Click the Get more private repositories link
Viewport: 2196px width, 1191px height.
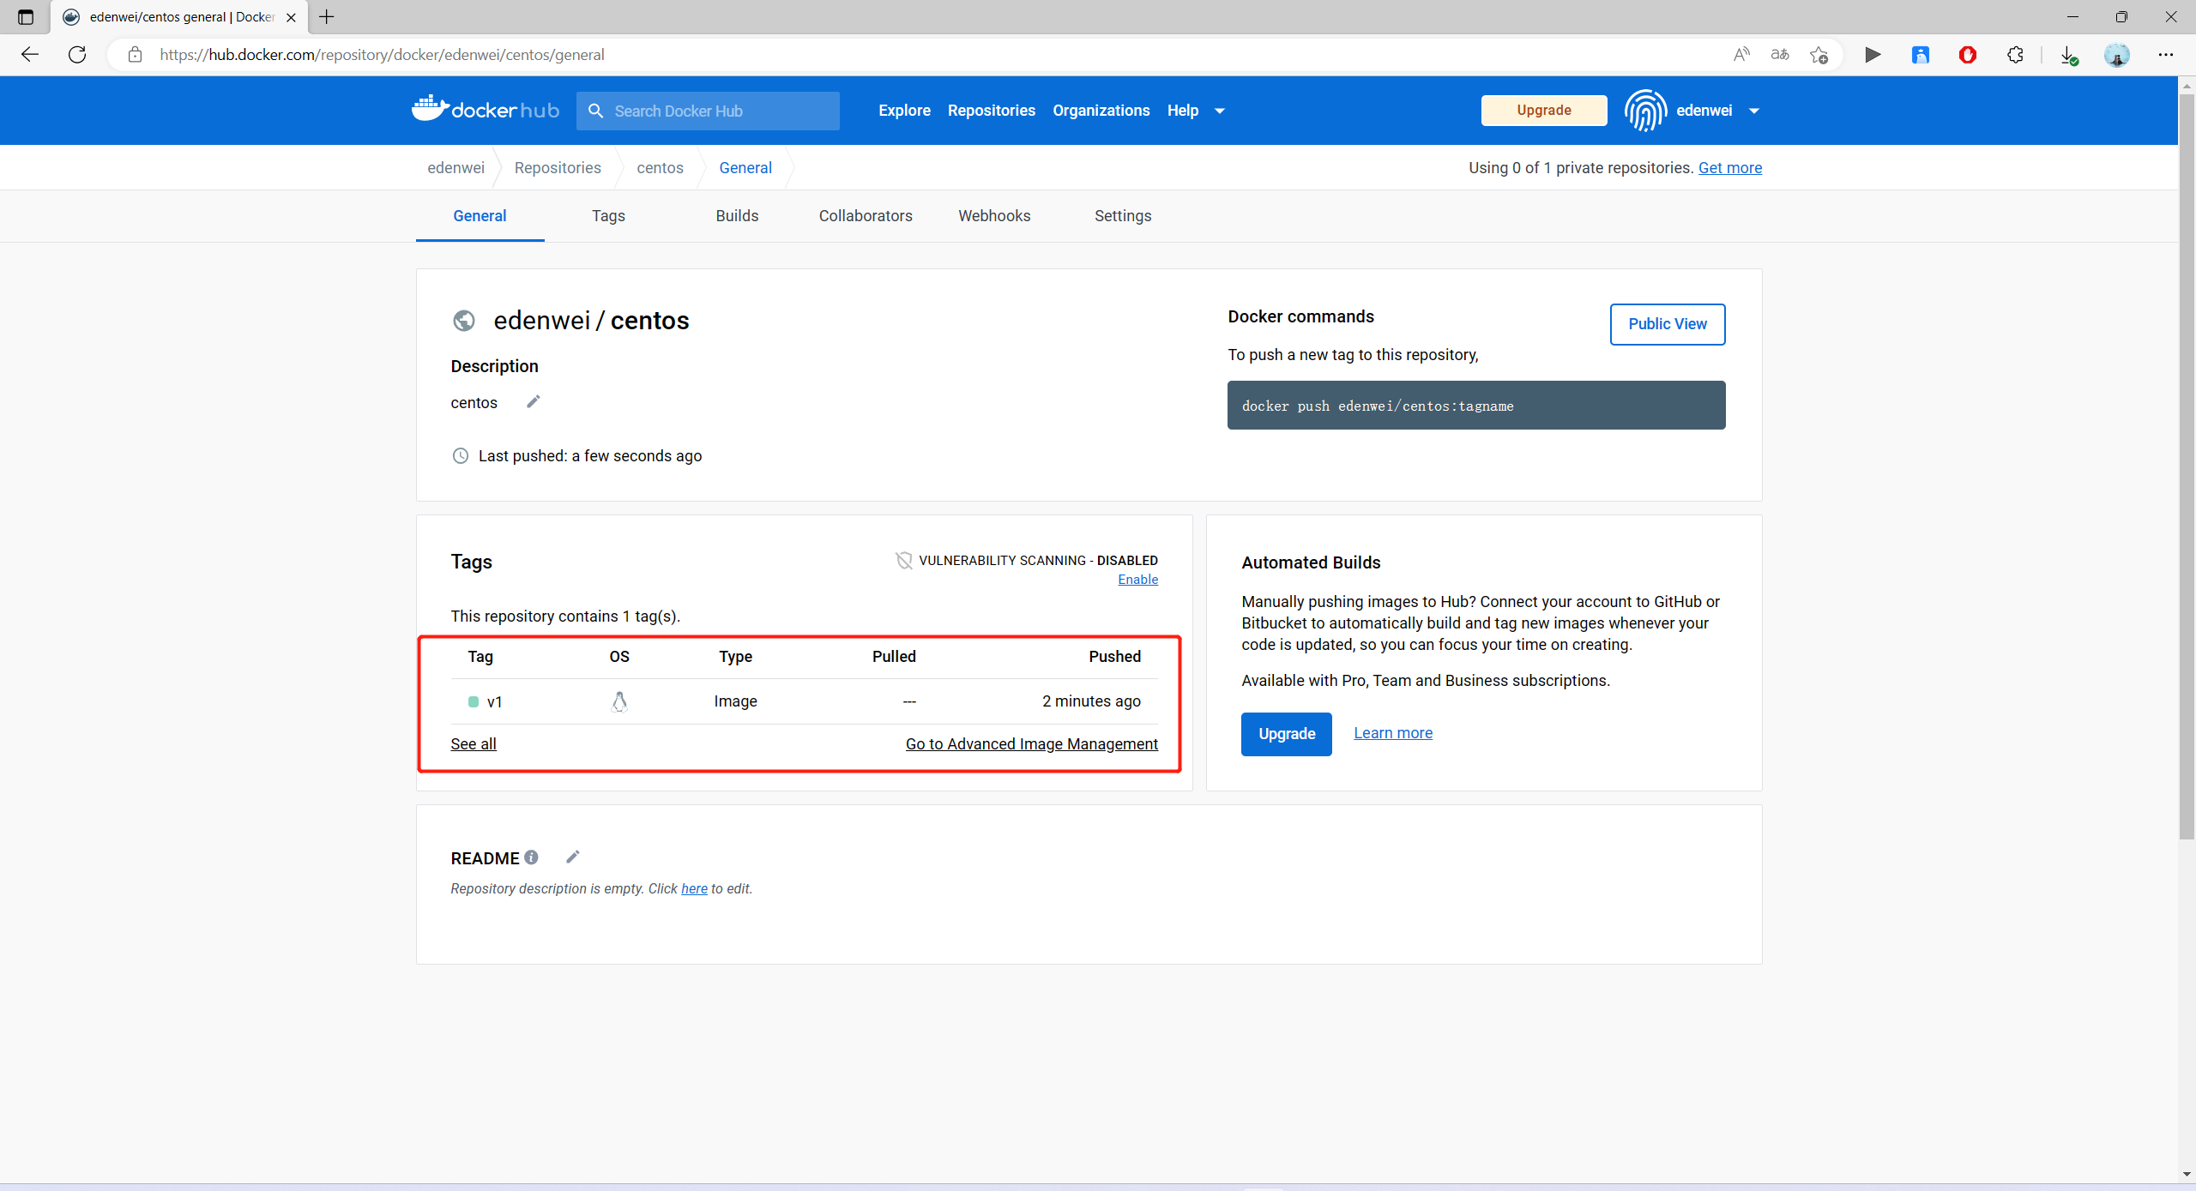point(1729,168)
